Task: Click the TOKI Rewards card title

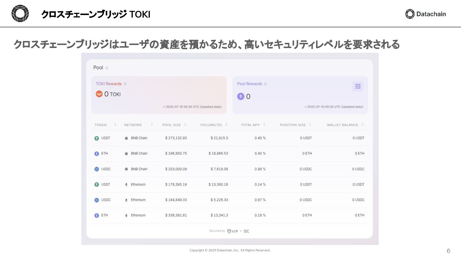Action: coord(109,84)
